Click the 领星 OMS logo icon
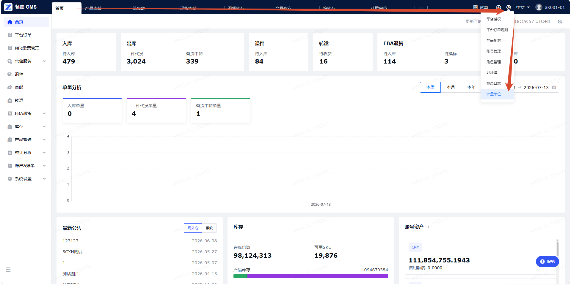 pyautogui.click(x=8, y=7)
